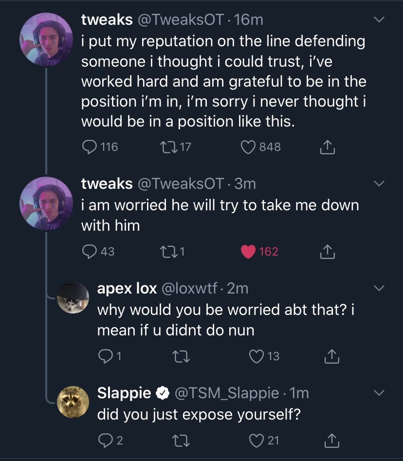Like the tweet with 848 likes
The height and width of the screenshot is (461, 403).
249,147
